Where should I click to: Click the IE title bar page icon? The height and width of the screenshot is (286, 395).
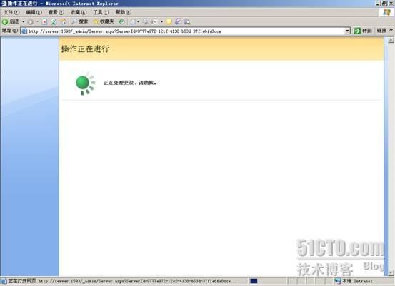[4, 4]
